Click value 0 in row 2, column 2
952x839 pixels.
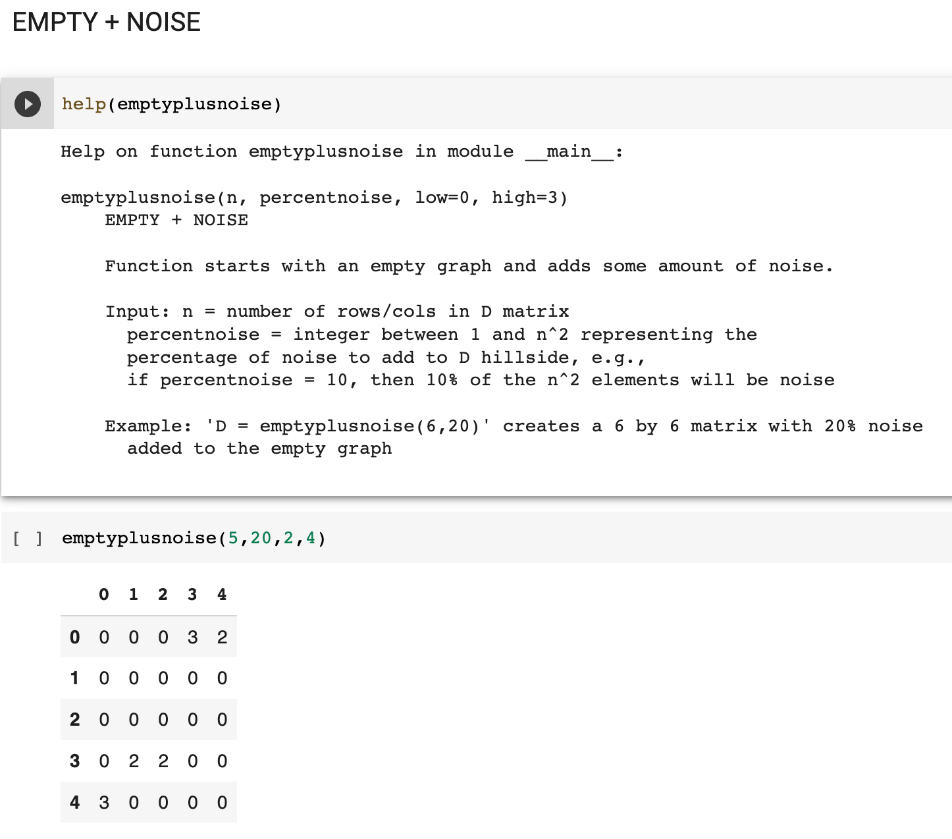163,720
